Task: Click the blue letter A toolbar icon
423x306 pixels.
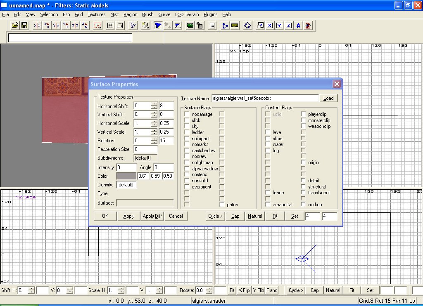Action: click(298, 26)
